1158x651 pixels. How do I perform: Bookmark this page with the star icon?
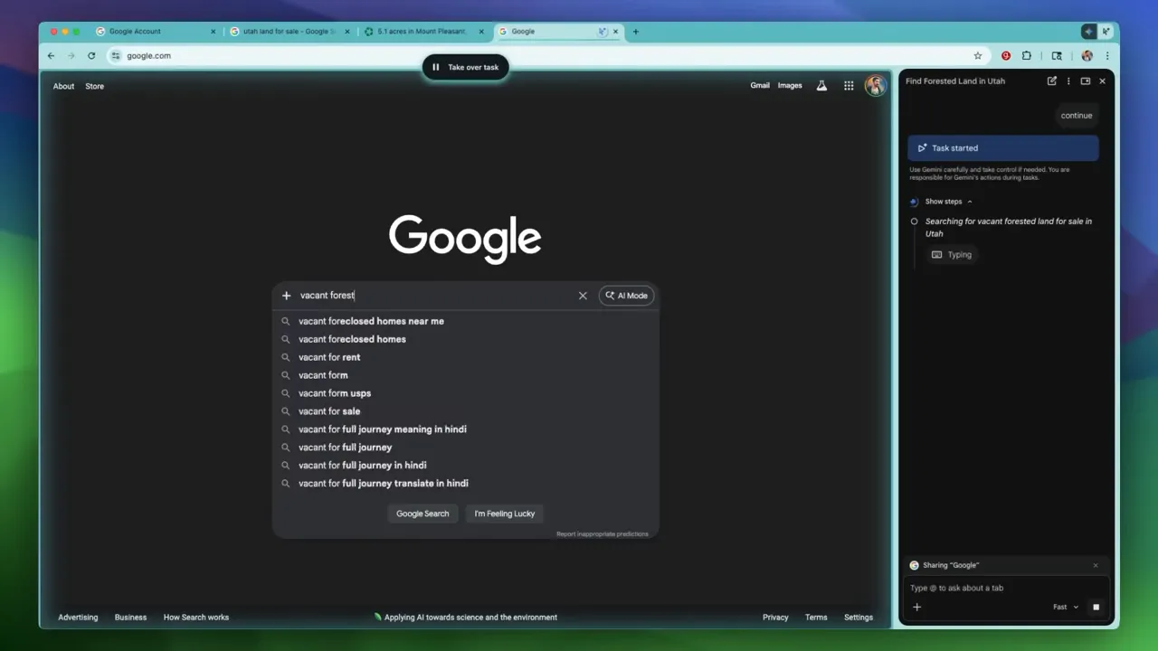[x=978, y=56]
